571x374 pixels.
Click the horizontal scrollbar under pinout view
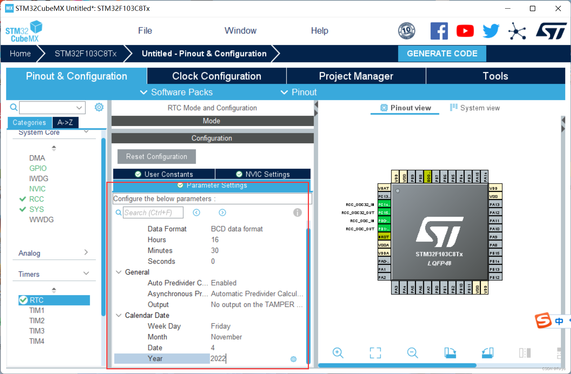click(x=397, y=365)
